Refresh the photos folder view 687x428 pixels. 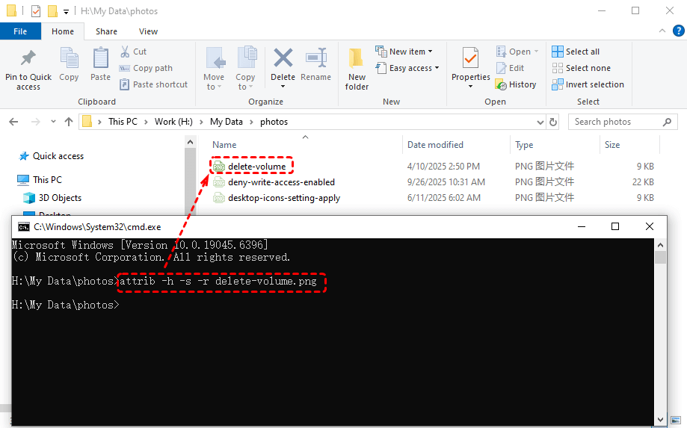click(x=553, y=122)
